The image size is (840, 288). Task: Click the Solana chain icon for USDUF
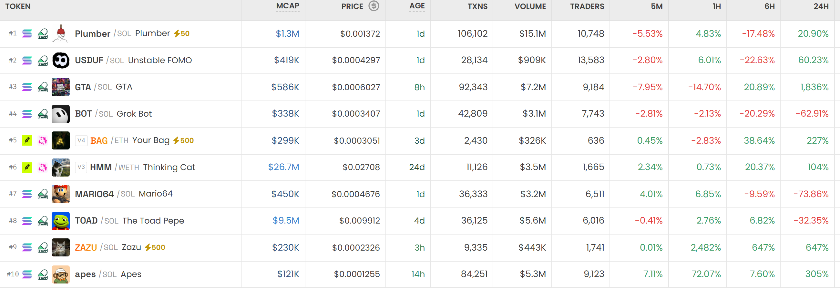(27, 60)
